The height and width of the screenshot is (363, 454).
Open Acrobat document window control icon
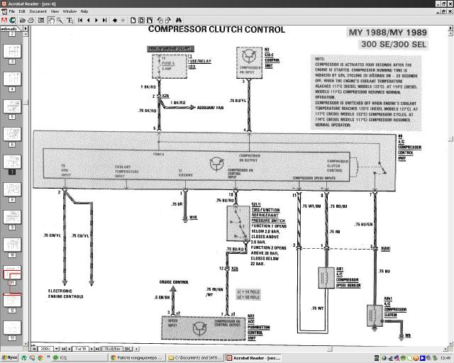coord(4,11)
